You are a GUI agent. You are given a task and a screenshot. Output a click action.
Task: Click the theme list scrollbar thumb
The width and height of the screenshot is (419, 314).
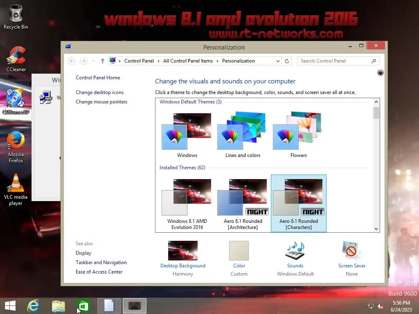376,113
